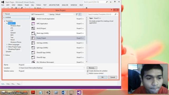Open the Sort by Default dropdown
This screenshot has height=95, width=169.
[65, 14]
